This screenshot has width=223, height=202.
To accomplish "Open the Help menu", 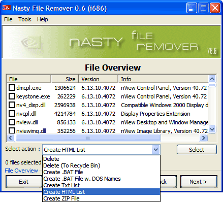I will [x=43, y=19].
